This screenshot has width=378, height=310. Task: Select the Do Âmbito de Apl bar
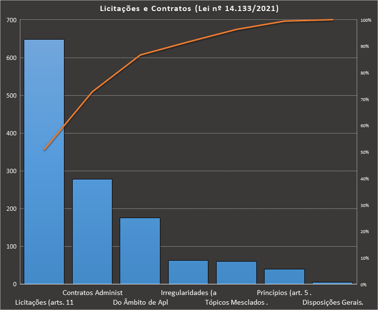click(x=140, y=251)
